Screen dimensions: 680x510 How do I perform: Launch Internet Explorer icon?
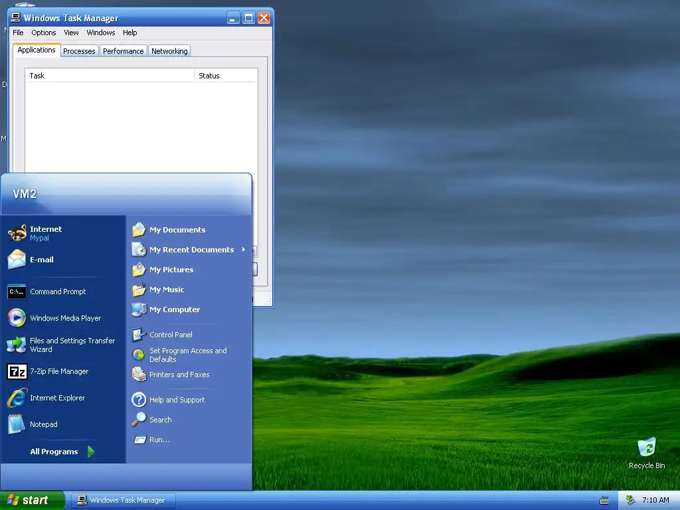17,398
